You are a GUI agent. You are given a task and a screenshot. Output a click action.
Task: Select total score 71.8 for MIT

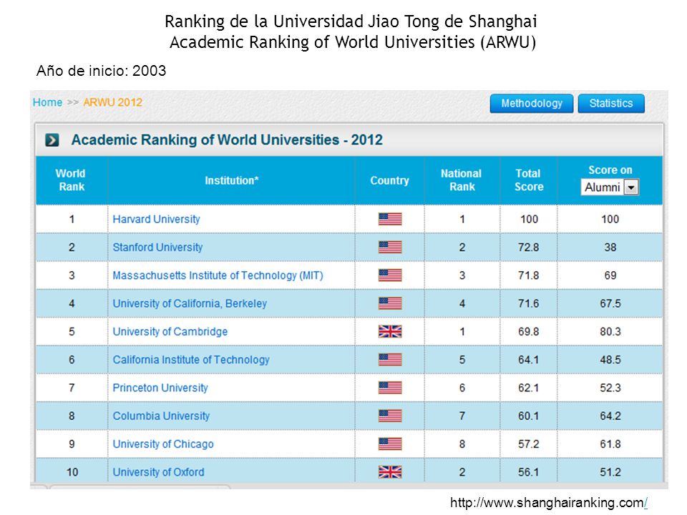click(x=528, y=275)
